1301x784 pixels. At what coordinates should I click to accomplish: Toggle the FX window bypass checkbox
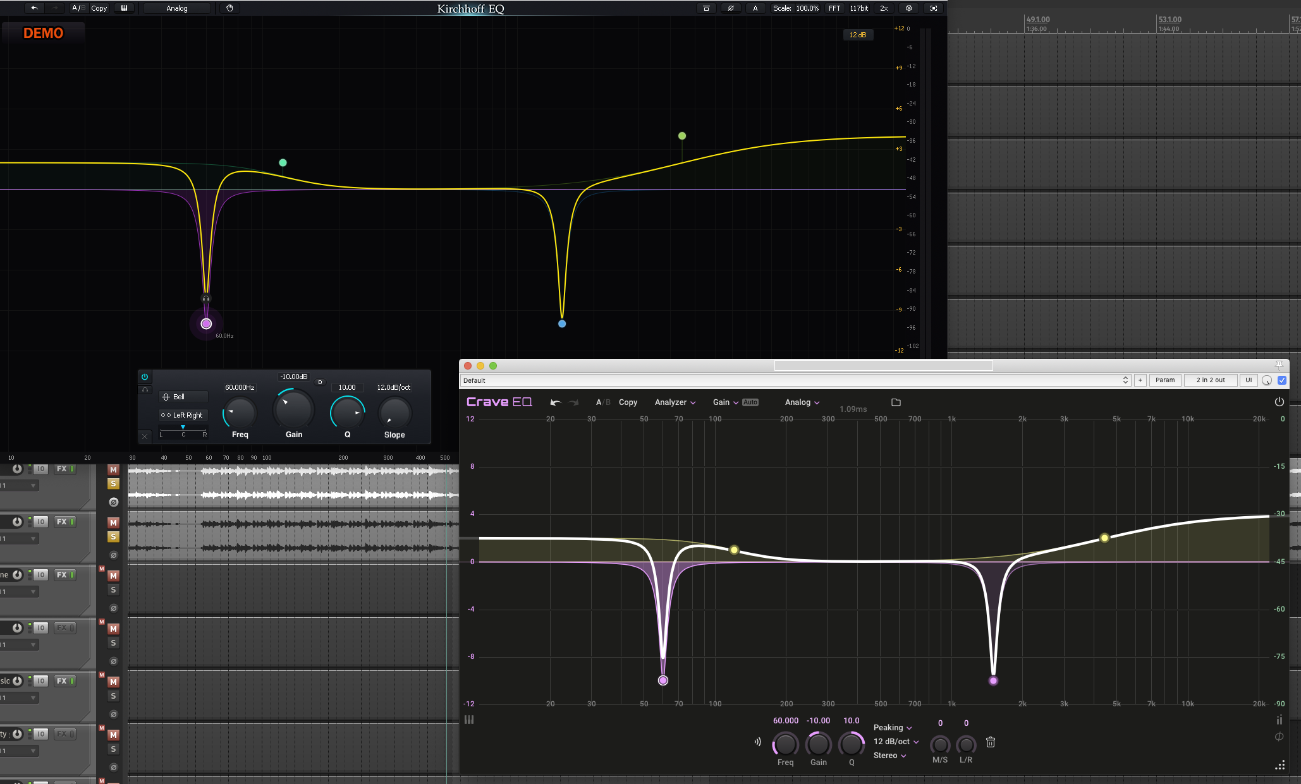coord(1282,380)
